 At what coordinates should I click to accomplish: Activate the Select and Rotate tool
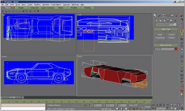[x=182, y=46]
